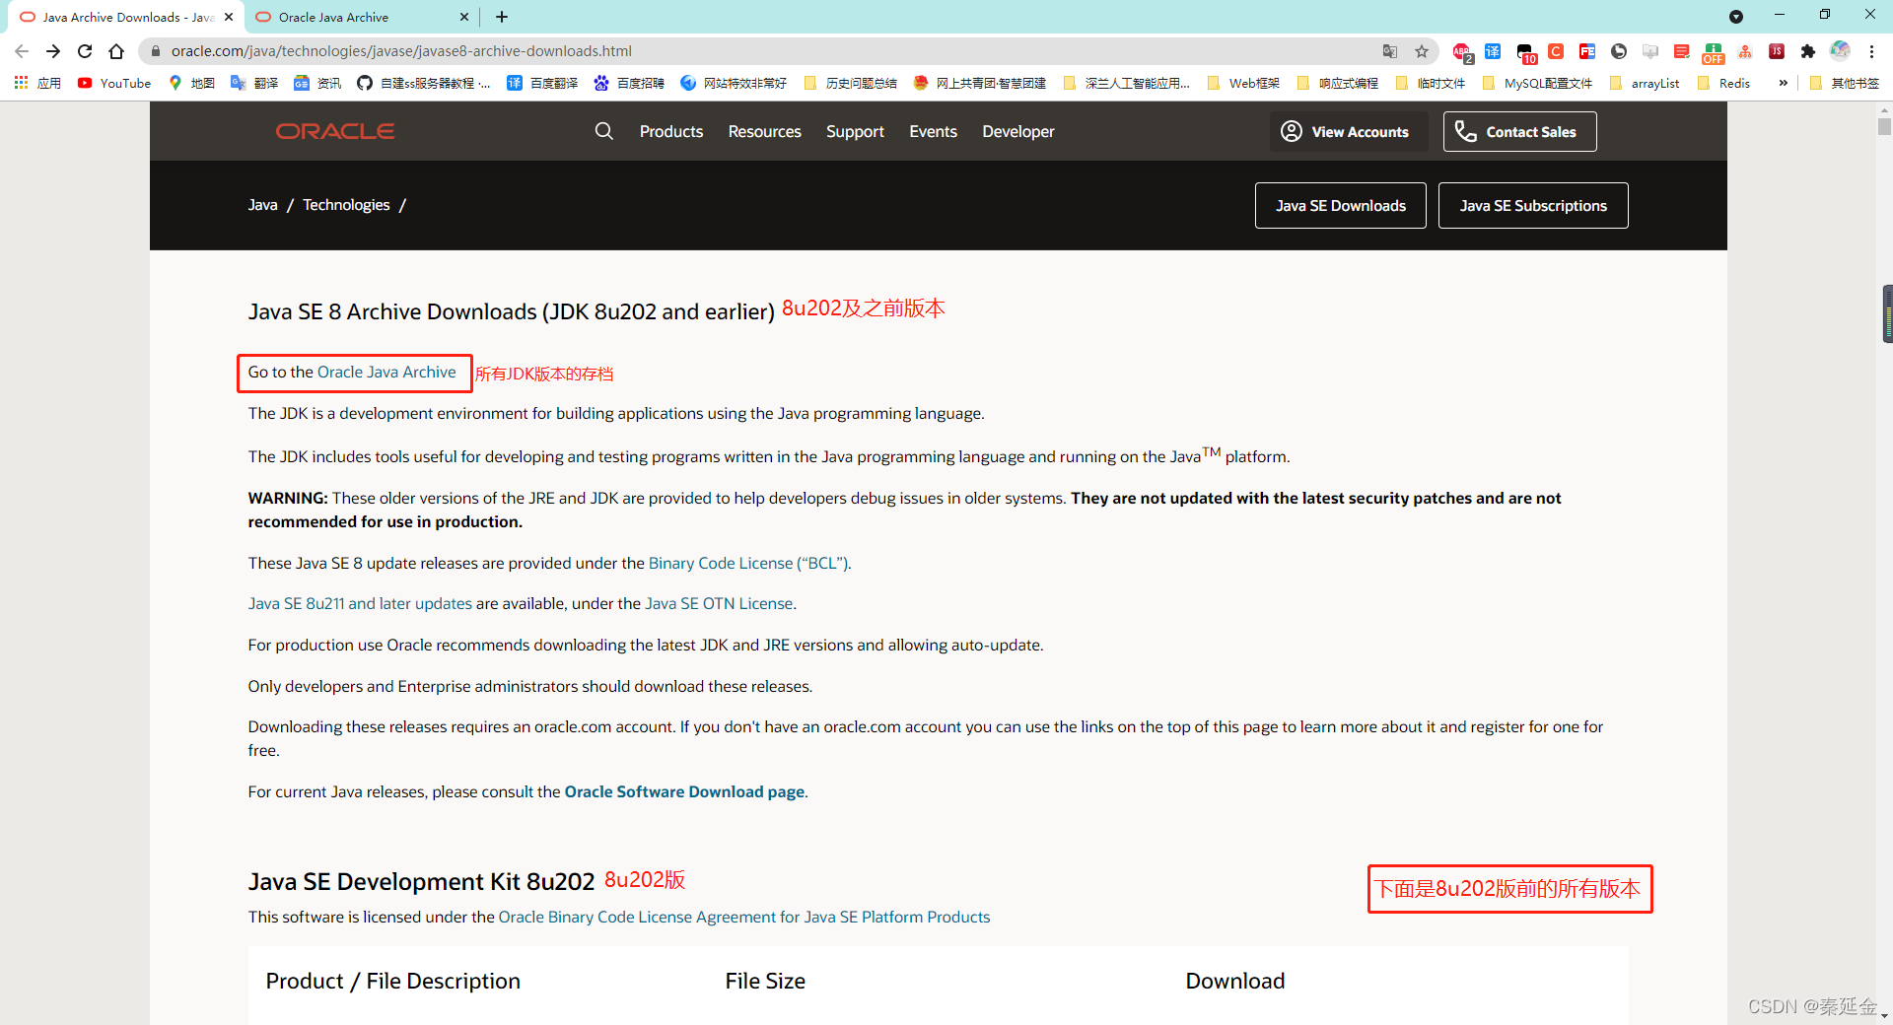Click the red JS extension icon
The width and height of the screenshot is (1893, 1025).
[1777, 51]
